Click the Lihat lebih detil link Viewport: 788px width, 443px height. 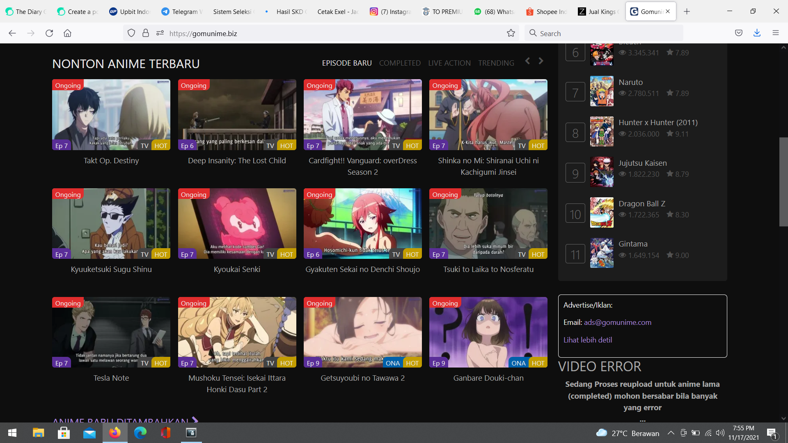(587, 340)
